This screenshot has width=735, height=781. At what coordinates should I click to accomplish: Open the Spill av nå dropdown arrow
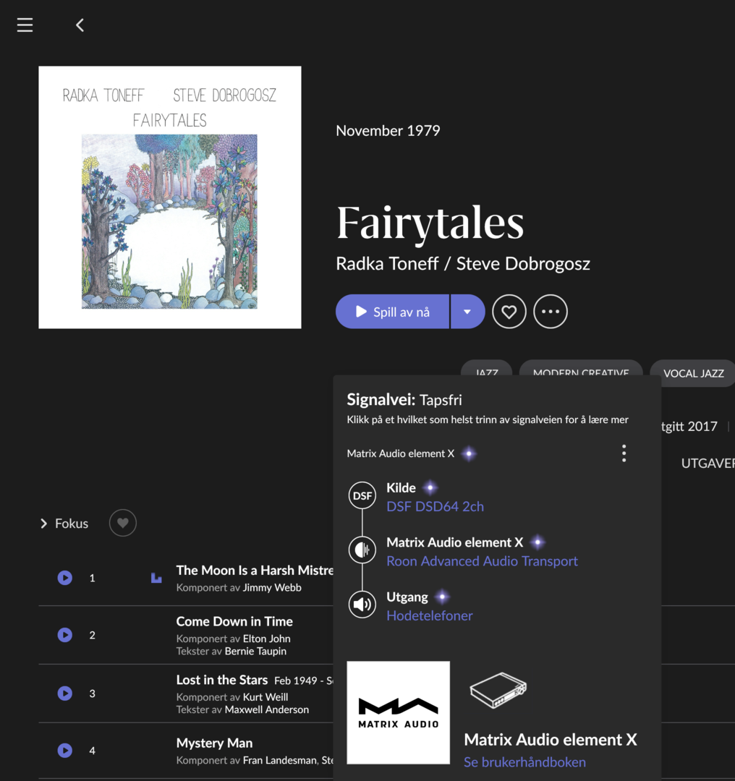(467, 312)
